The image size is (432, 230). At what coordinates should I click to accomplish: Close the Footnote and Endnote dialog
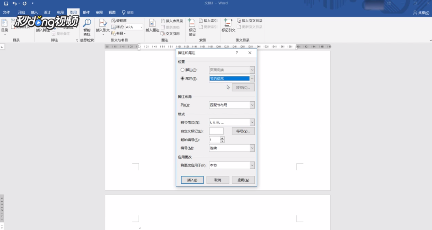tap(250, 53)
